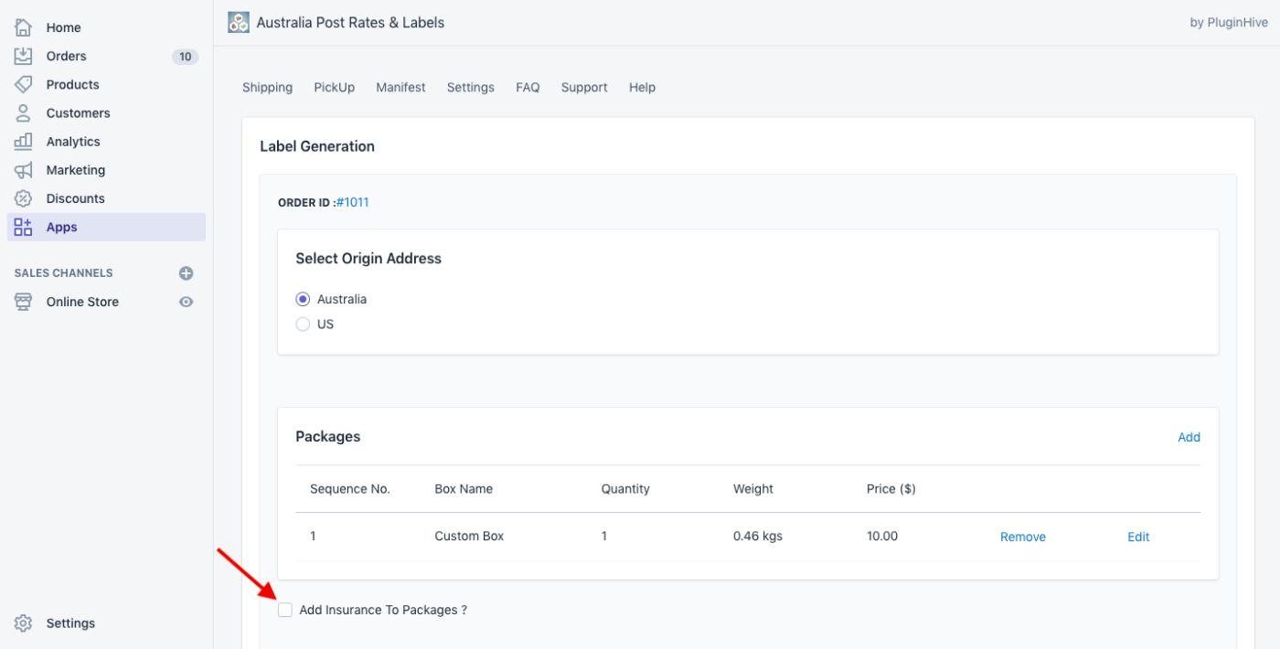Remove the Custom Box package
This screenshot has width=1280, height=649.
pyautogui.click(x=1023, y=537)
